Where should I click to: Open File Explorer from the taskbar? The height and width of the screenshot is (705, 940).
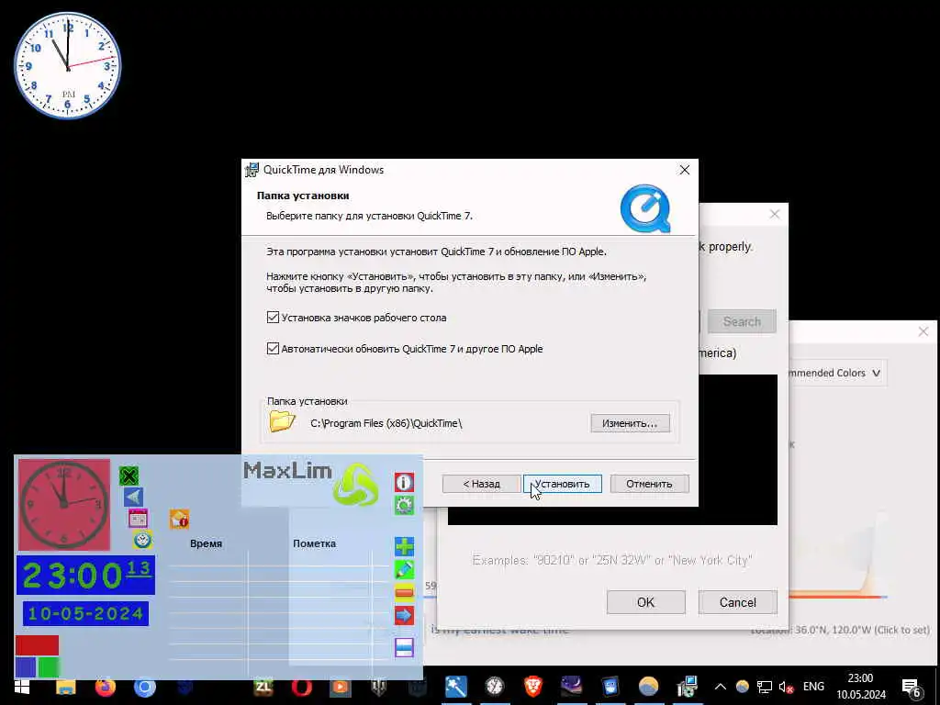pyautogui.click(x=66, y=687)
